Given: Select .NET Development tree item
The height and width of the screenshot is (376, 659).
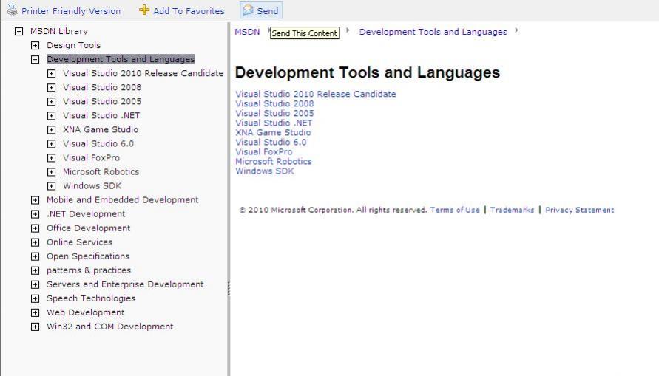Looking at the screenshot, I should click(x=86, y=214).
